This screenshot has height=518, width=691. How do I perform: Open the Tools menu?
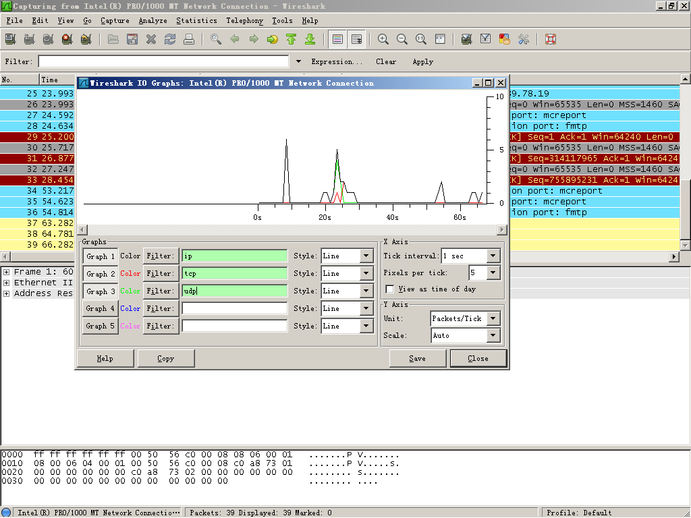(x=282, y=21)
